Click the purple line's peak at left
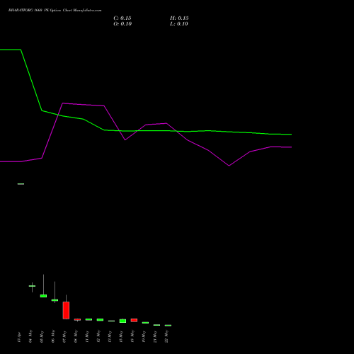This screenshot has height=354, width=354. pyautogui.click(x=63, y=103)
